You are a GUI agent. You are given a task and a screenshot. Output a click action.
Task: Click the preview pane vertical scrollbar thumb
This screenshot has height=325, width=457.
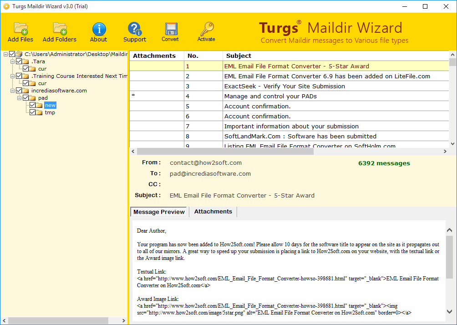[449, 257]
